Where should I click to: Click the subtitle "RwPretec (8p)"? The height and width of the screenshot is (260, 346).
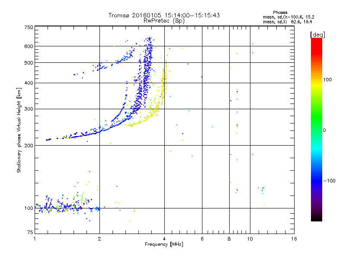point(164,21)
